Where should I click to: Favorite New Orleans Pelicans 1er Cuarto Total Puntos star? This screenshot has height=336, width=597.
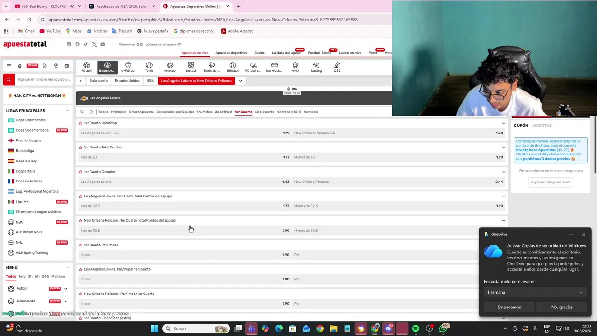[80, 220]
